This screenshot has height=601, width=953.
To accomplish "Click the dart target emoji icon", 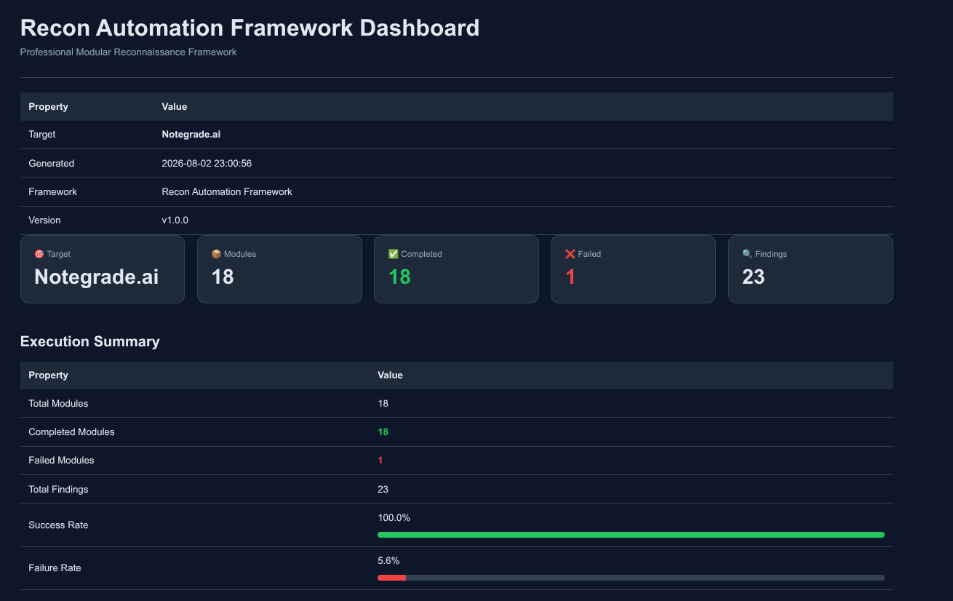I will click(39, 254).
